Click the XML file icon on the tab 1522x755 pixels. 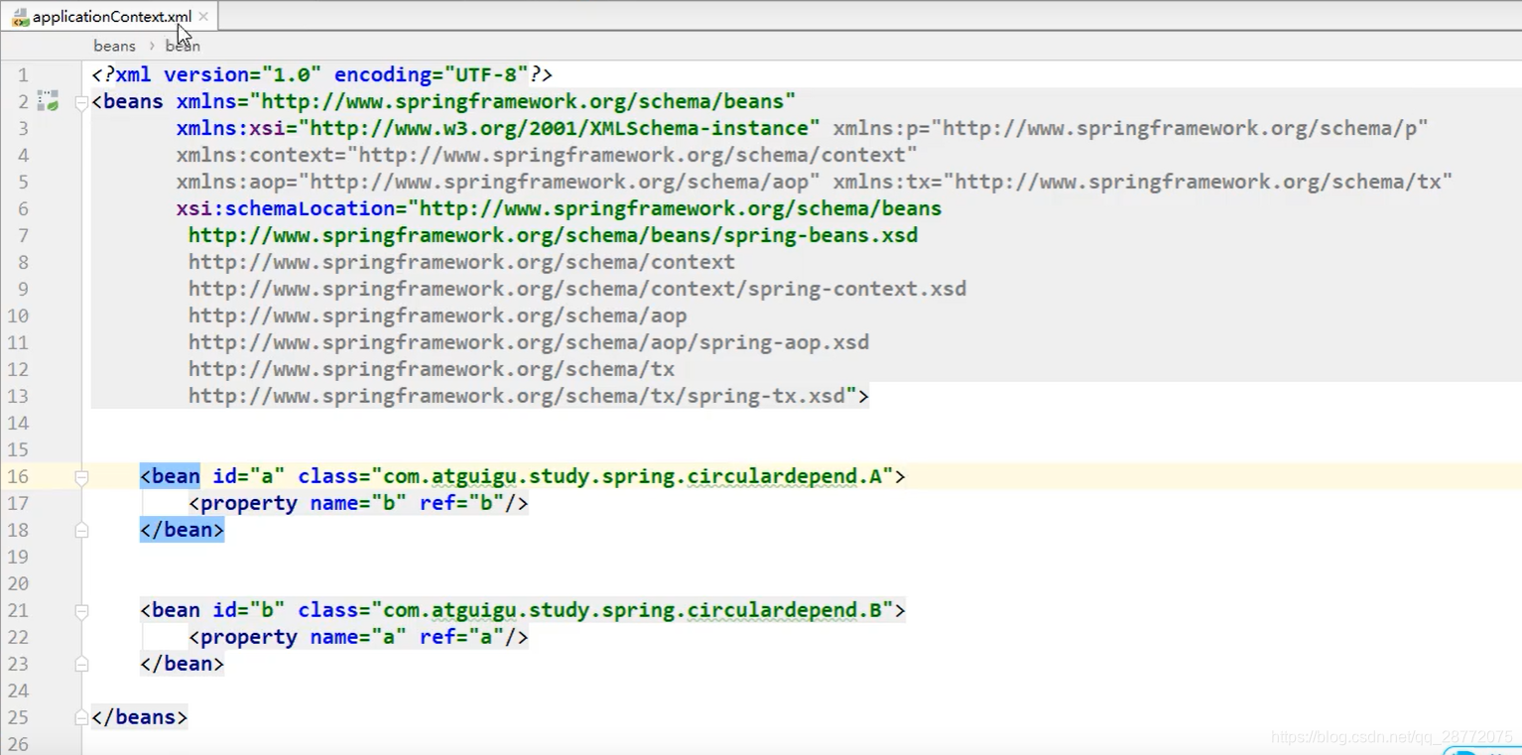pyautogui.click(x=20, y=17)
